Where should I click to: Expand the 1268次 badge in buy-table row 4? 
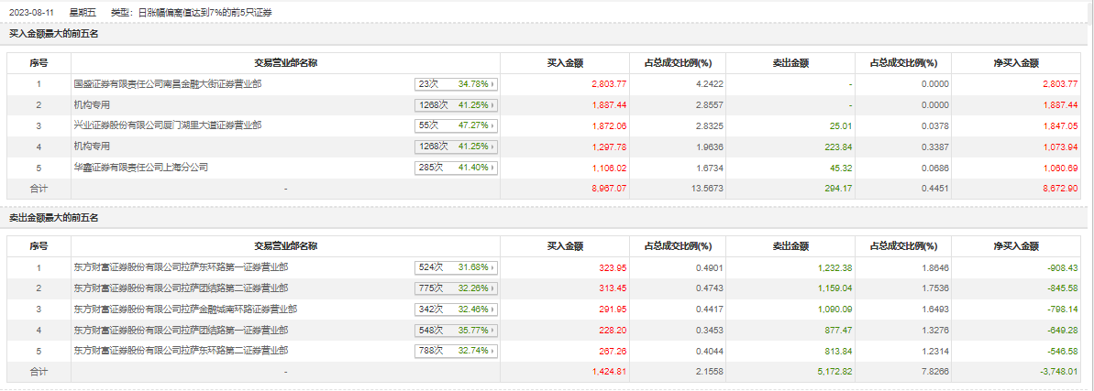(x=456, y=147)
